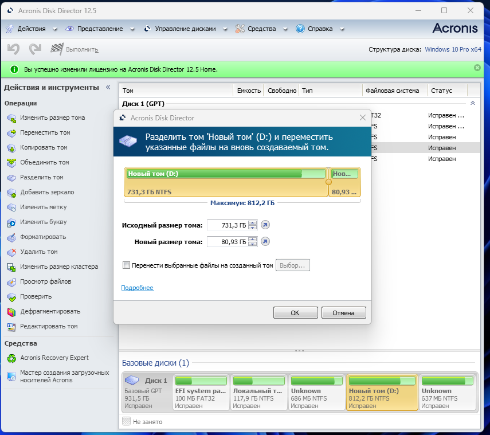This screenshot has height=435, width=490.
Task: Collapse the Действия и инструменты panel
Action: coord(108,87)
